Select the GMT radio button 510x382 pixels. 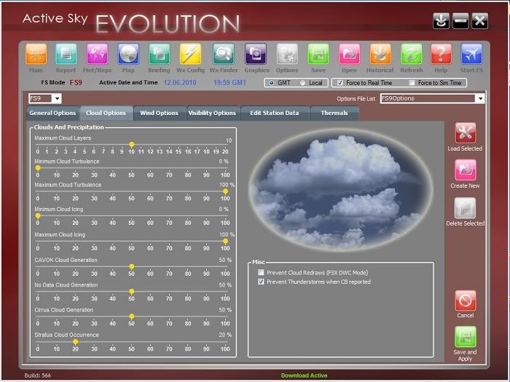coord(271,83)
